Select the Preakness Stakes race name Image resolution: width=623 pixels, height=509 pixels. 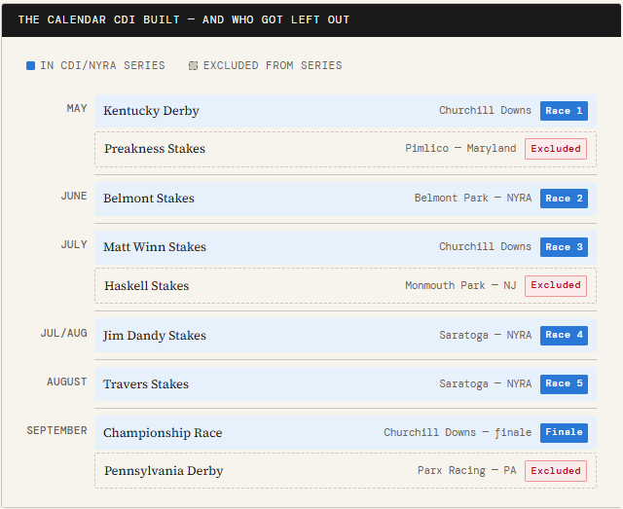[x=155, y=149]
